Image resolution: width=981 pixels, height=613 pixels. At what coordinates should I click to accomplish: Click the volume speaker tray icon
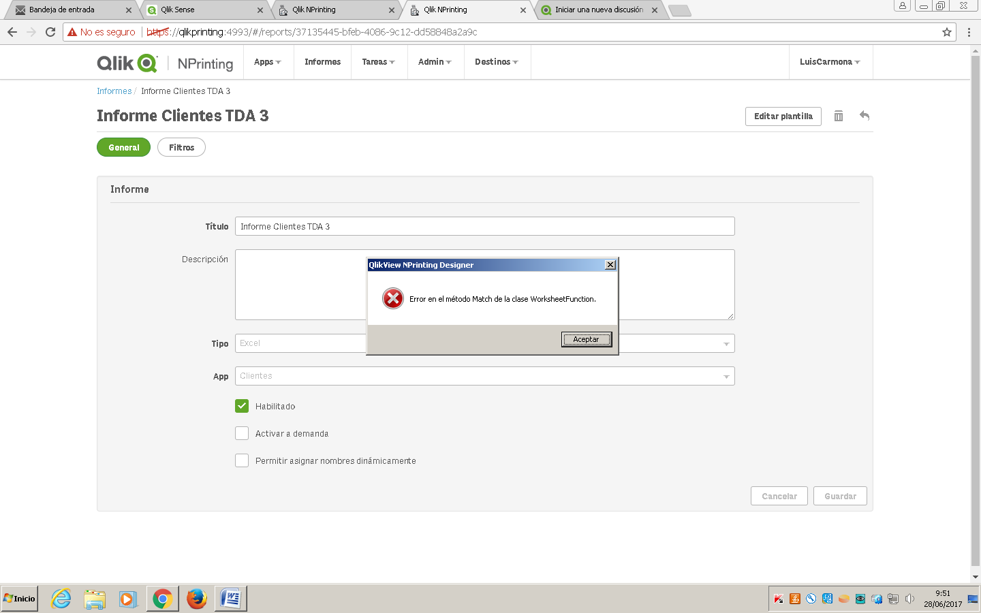909,599
